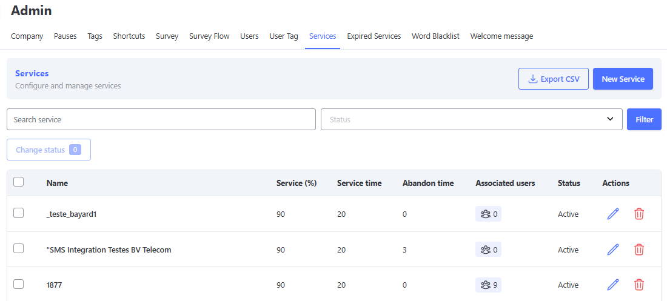Screen dimensions: 667x301
Task: Apply the search with Filter button
Action: 644,119
